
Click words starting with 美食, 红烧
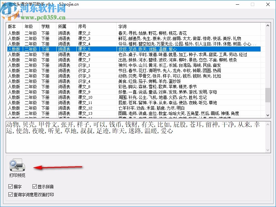149,81
